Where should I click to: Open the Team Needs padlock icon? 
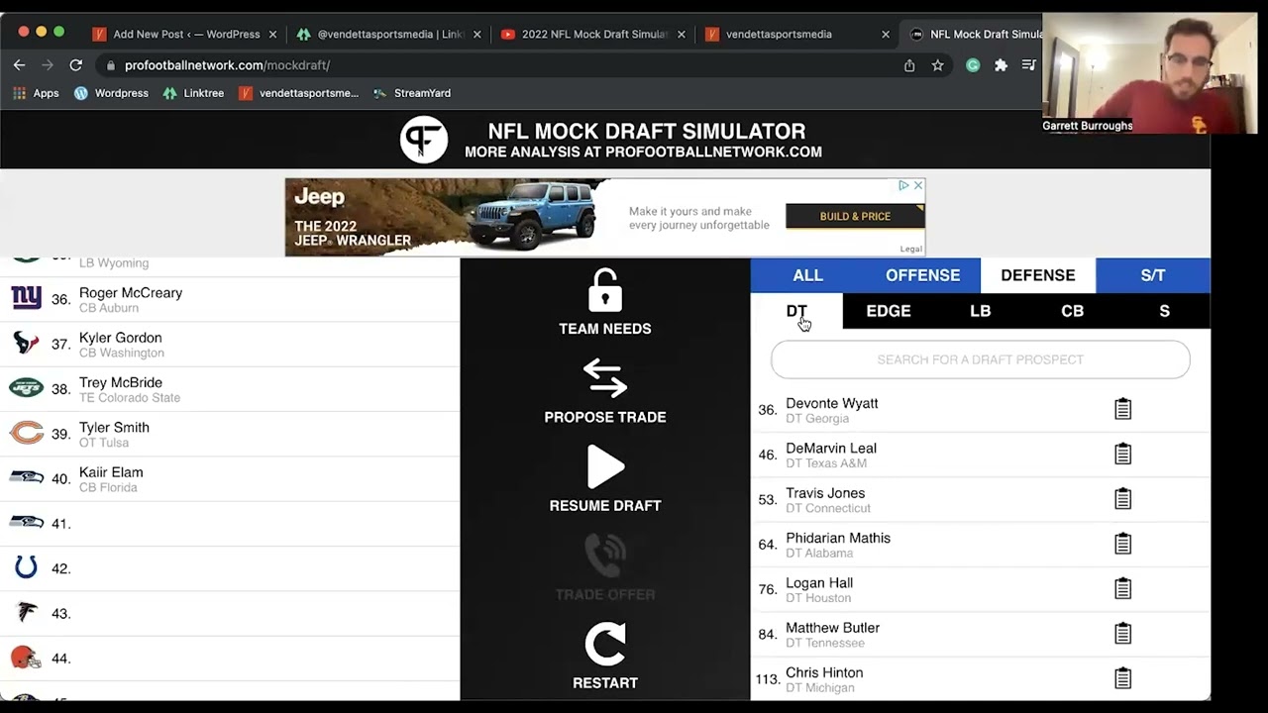pos(604,290)
